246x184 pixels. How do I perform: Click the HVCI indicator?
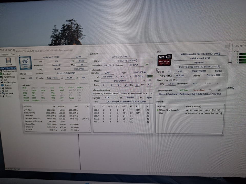coord(219,90)
